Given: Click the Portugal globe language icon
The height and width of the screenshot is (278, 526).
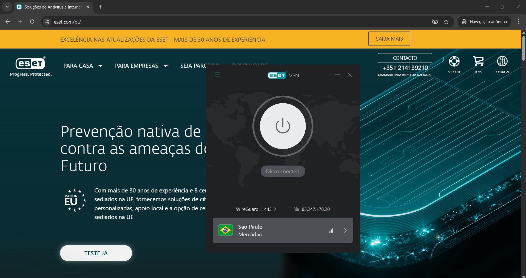Looking at the screenshot, I should pyautogui.click(x=502, y=62).
